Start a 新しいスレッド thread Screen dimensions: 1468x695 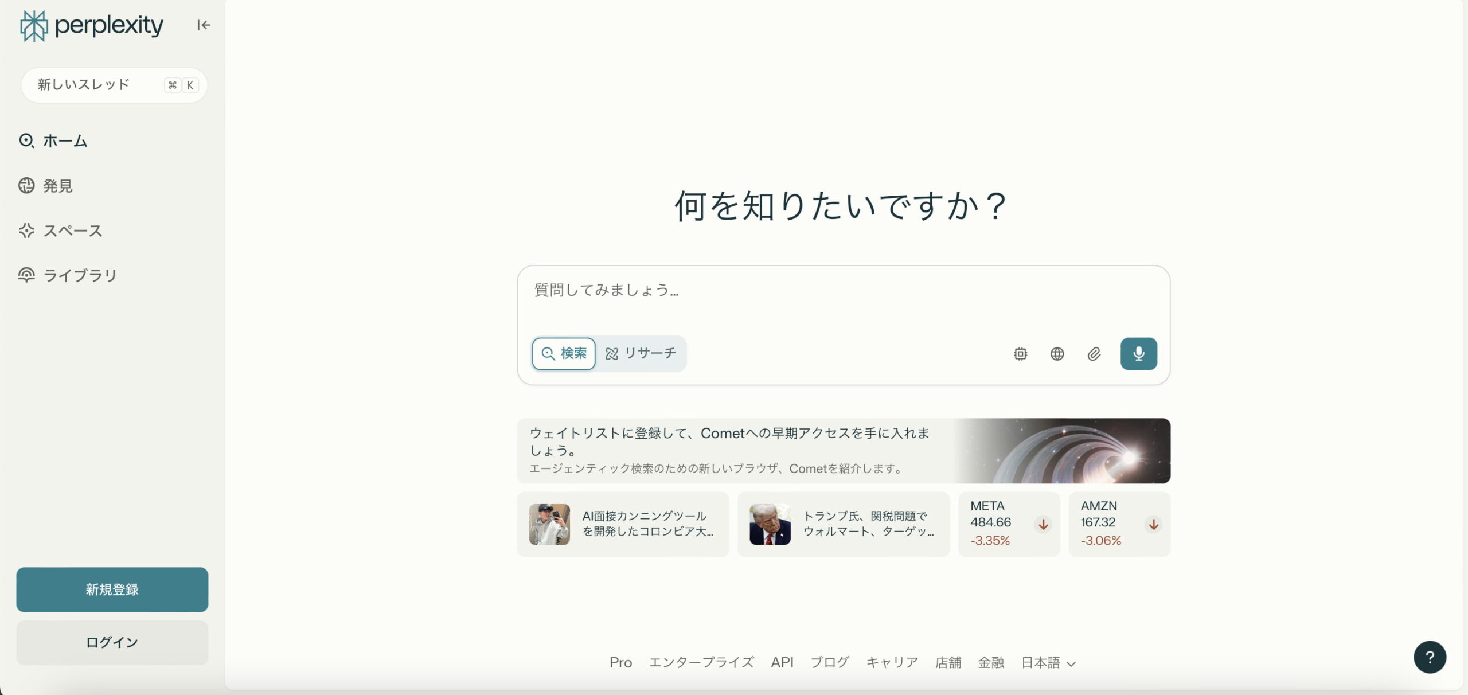point(114,85)
